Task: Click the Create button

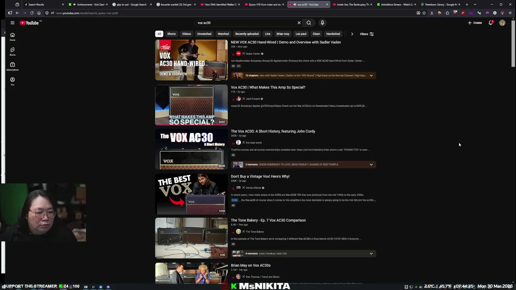Action: (x=475, y=23)
